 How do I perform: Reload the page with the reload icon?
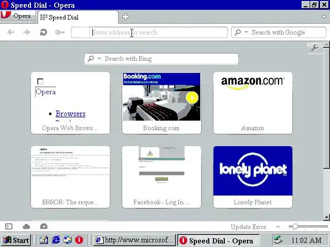43,32
